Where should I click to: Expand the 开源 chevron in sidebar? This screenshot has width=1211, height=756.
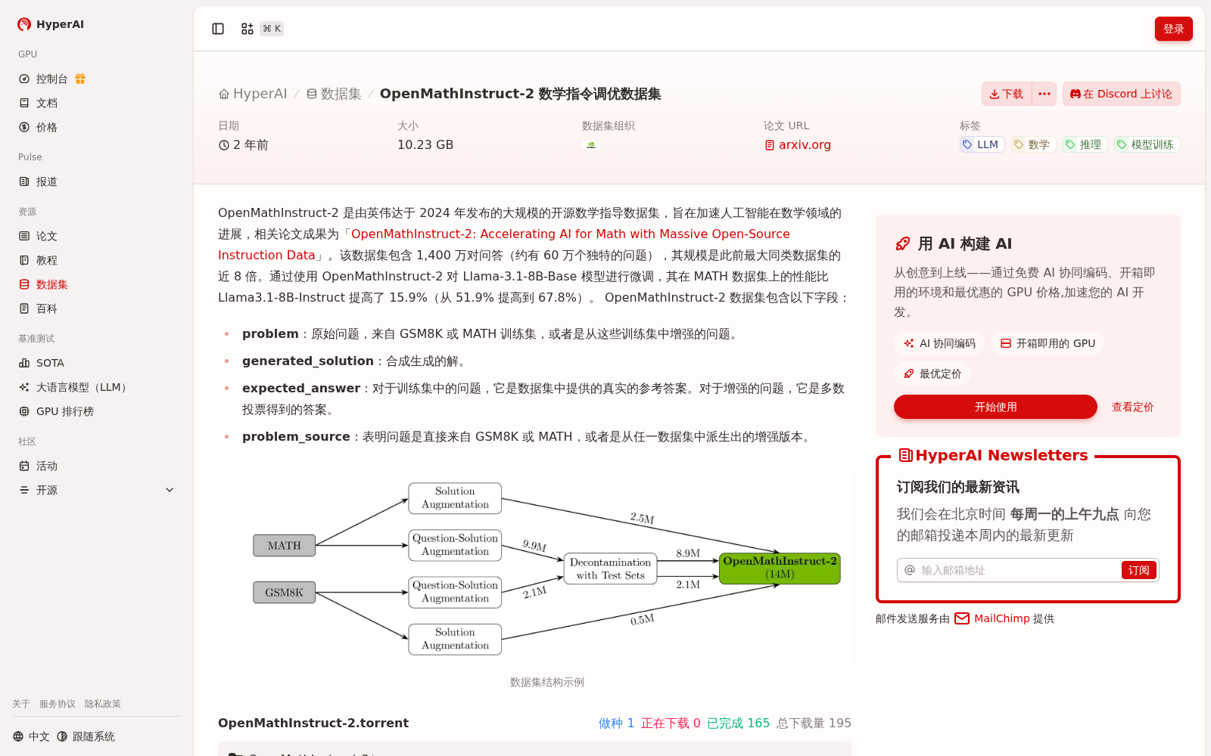point(170,490)
